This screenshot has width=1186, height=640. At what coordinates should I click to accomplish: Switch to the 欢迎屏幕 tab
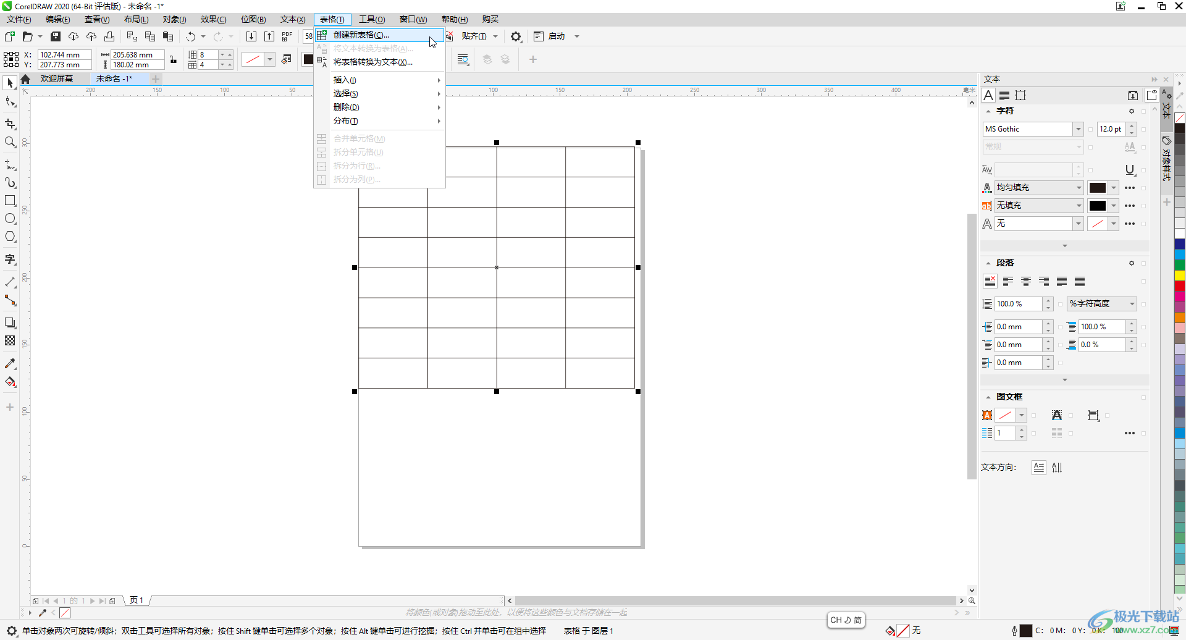pyautogui.click(x=57, y=79)
